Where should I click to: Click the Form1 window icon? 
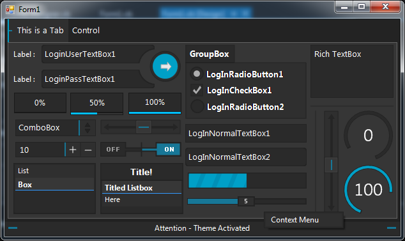(x=10, y=10)
